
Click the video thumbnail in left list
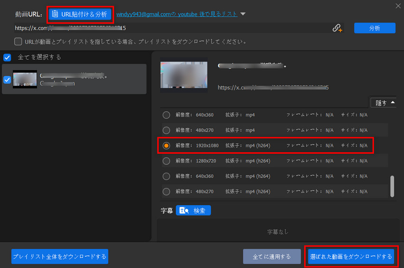tap(25, 79)
